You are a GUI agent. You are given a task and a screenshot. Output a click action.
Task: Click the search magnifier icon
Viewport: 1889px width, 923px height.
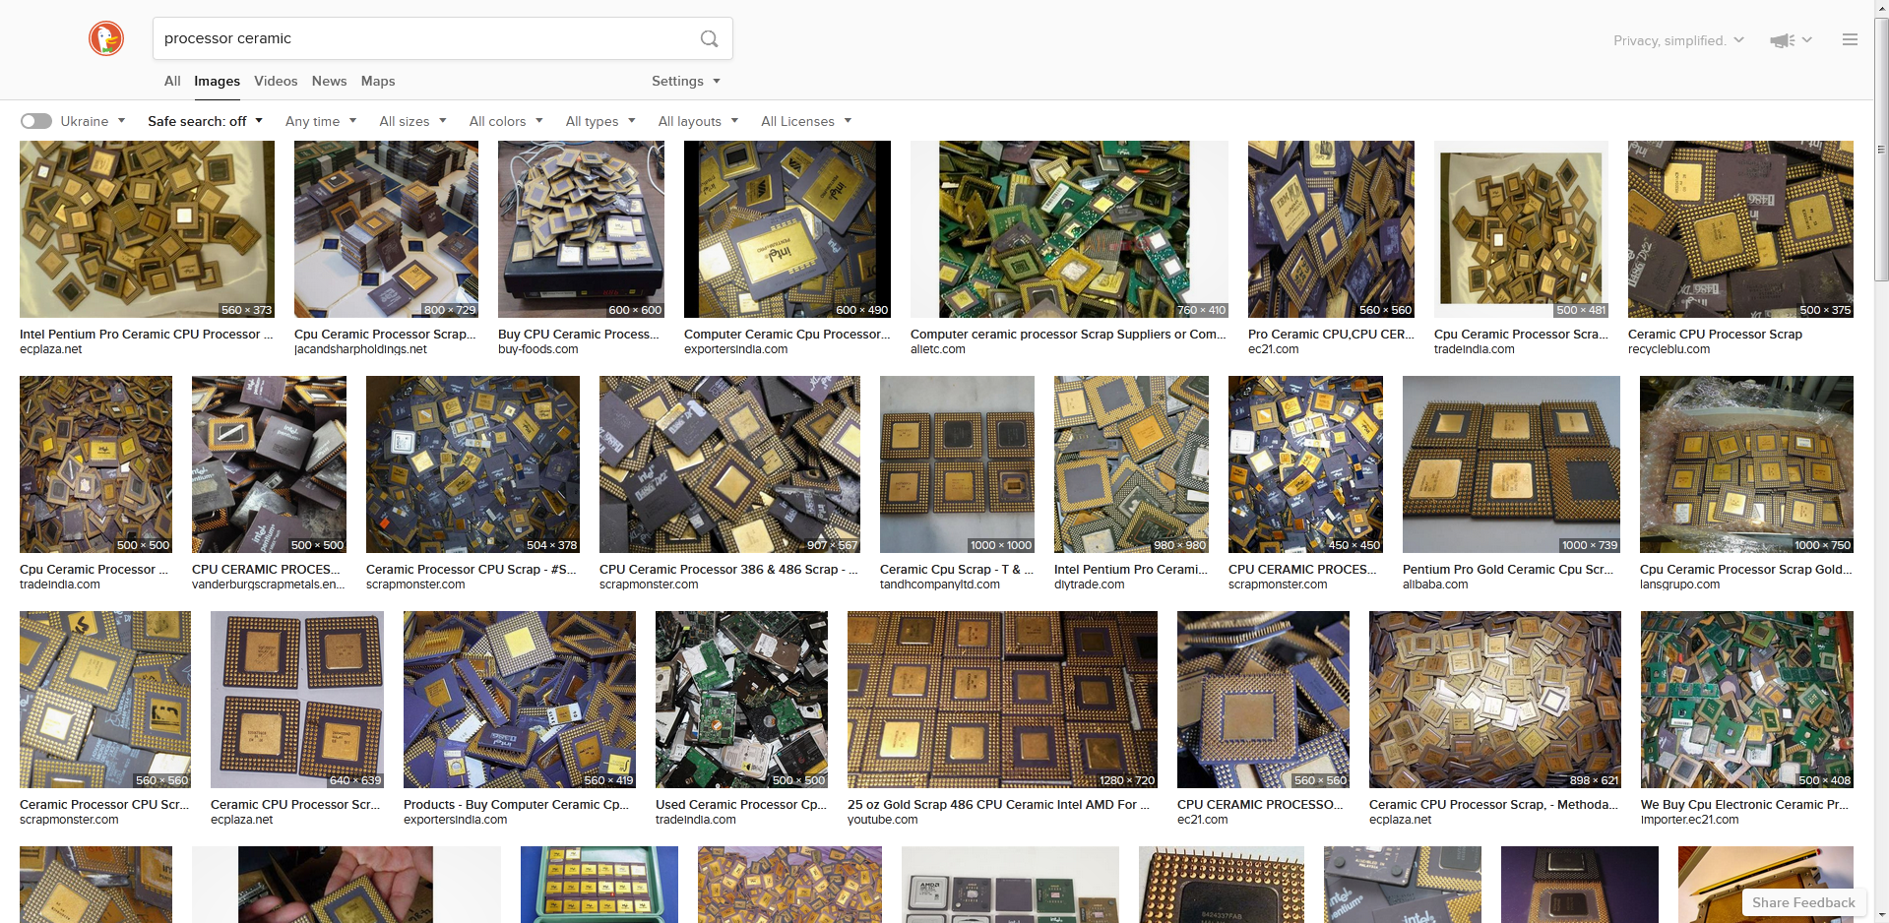[709, 38]
